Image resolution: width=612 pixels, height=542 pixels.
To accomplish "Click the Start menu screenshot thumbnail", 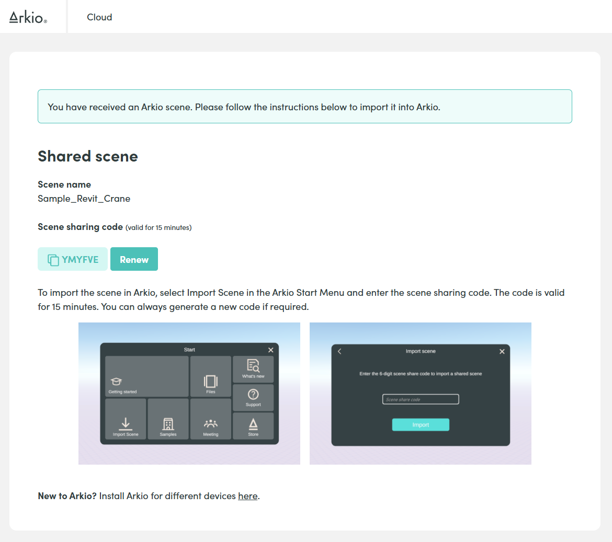I will 189,393.
